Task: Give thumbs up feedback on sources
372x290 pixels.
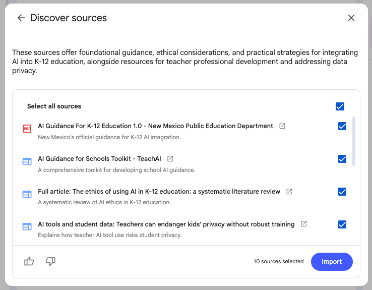Action: (29, 261)
